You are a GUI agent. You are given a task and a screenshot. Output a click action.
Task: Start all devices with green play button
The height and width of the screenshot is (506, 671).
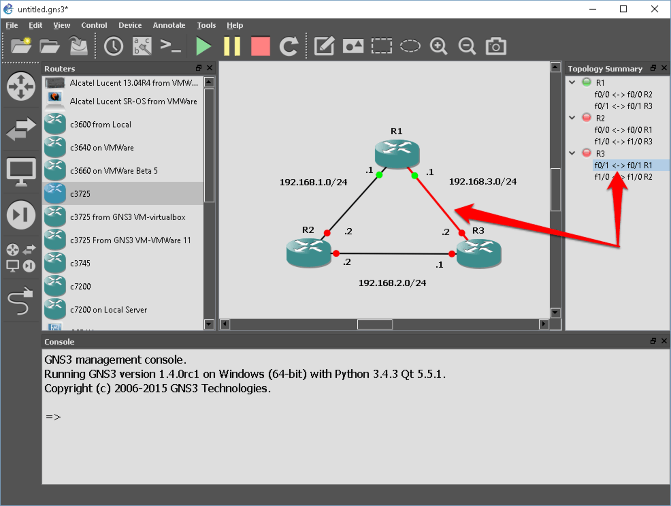point(204,46)
